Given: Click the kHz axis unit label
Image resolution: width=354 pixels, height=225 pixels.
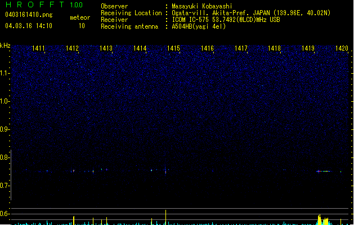Looking at the screenshot, I should click(5, 46).
